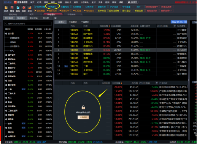Click the red heart 情绪 toolbar icon
This screenshot has width=197, height=144.
(12, 8)
